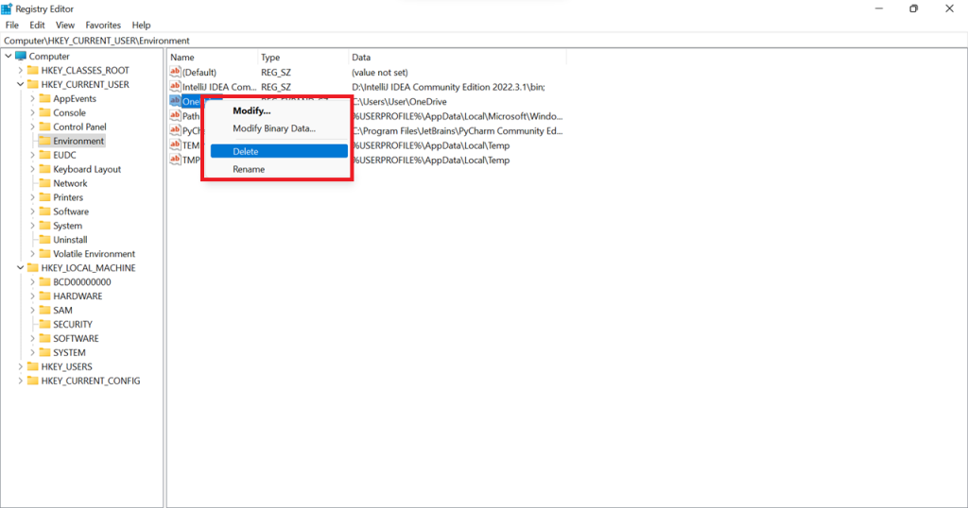
Task: Click the SAM folder icon
Action: (44, 310)
